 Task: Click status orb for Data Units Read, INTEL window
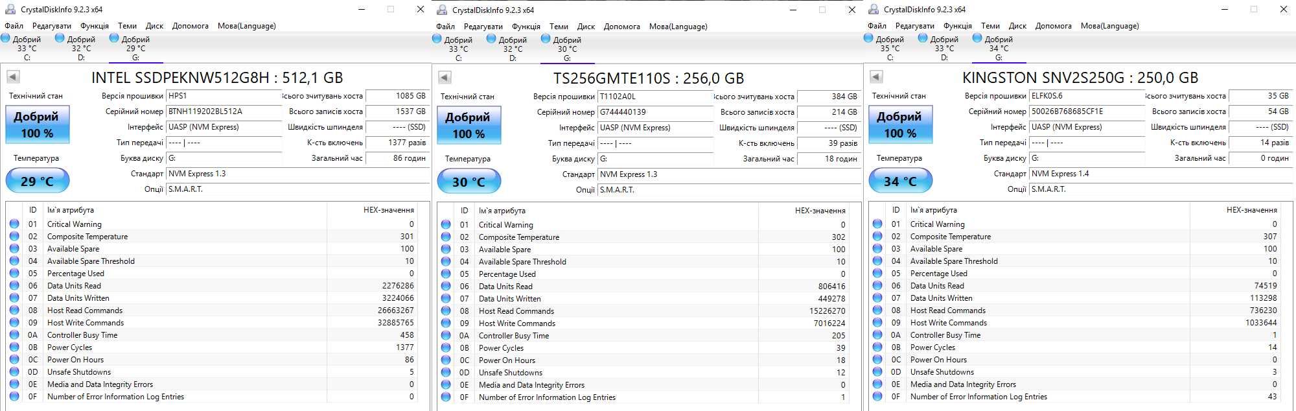coord(14,285)
